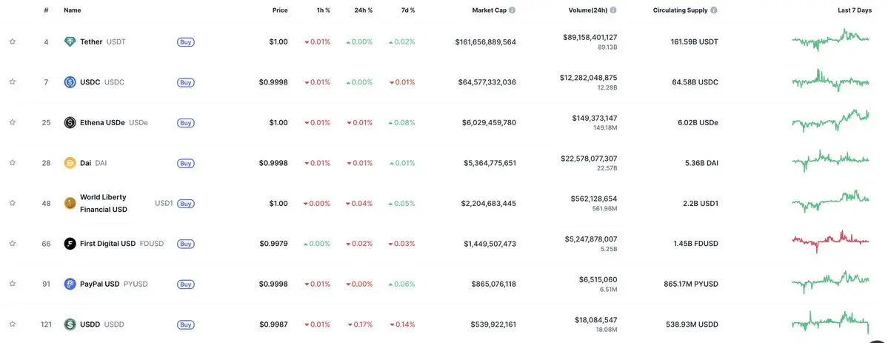Click the PayPal USD logo icon
Image resolution: width=888 pixels, height=343 pixels.
(70, 284)
